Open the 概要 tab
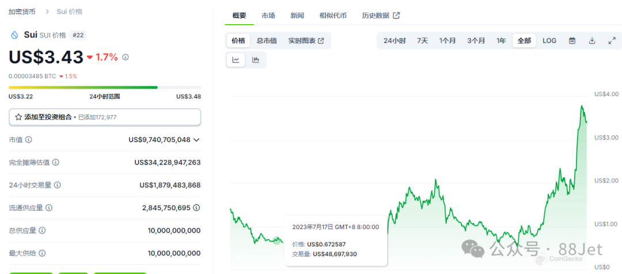This screenshot has width=622, height=274. 239,16
